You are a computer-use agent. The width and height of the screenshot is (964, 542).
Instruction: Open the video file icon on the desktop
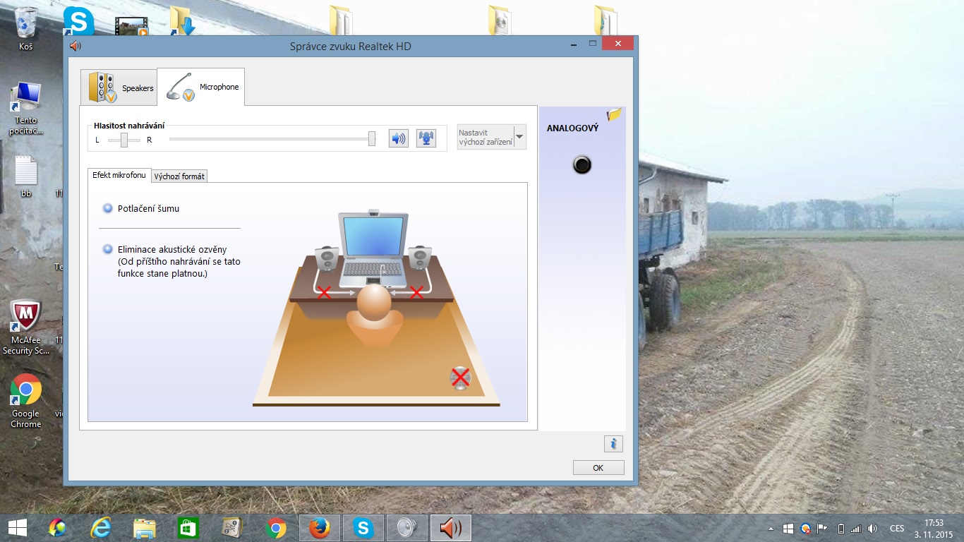click(132, 25)
